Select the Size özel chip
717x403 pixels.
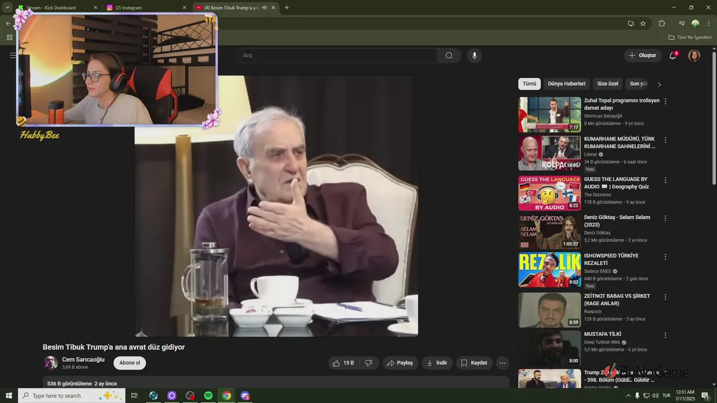click(608, 84)
